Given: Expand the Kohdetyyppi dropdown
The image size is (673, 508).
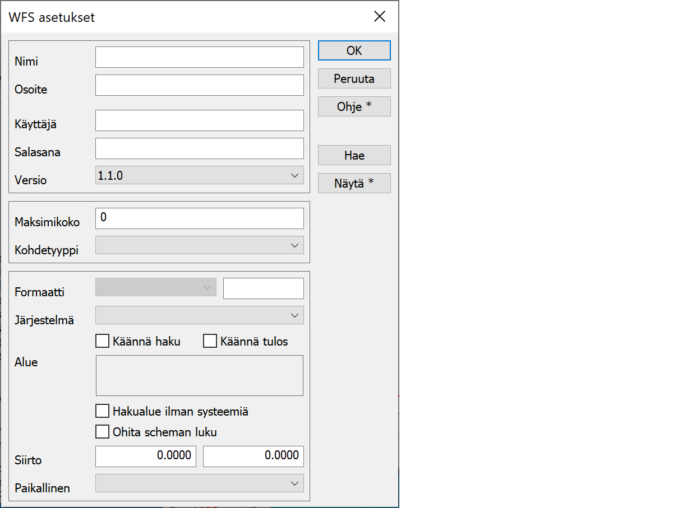Looking at the screenshot, I should [x=199, y=245].
